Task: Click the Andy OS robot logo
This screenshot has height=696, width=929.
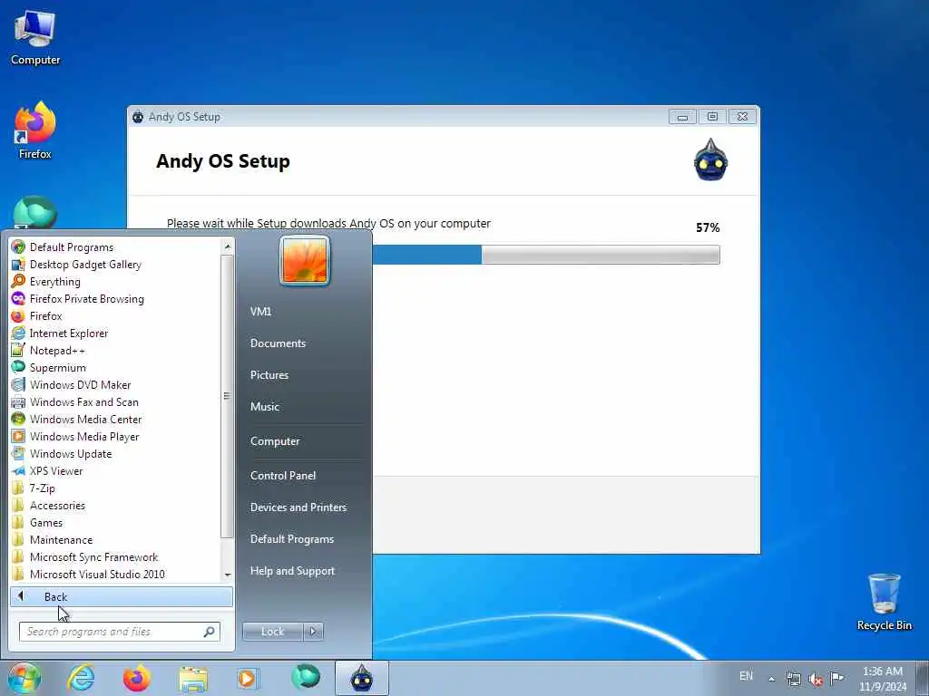Action: 711,160
